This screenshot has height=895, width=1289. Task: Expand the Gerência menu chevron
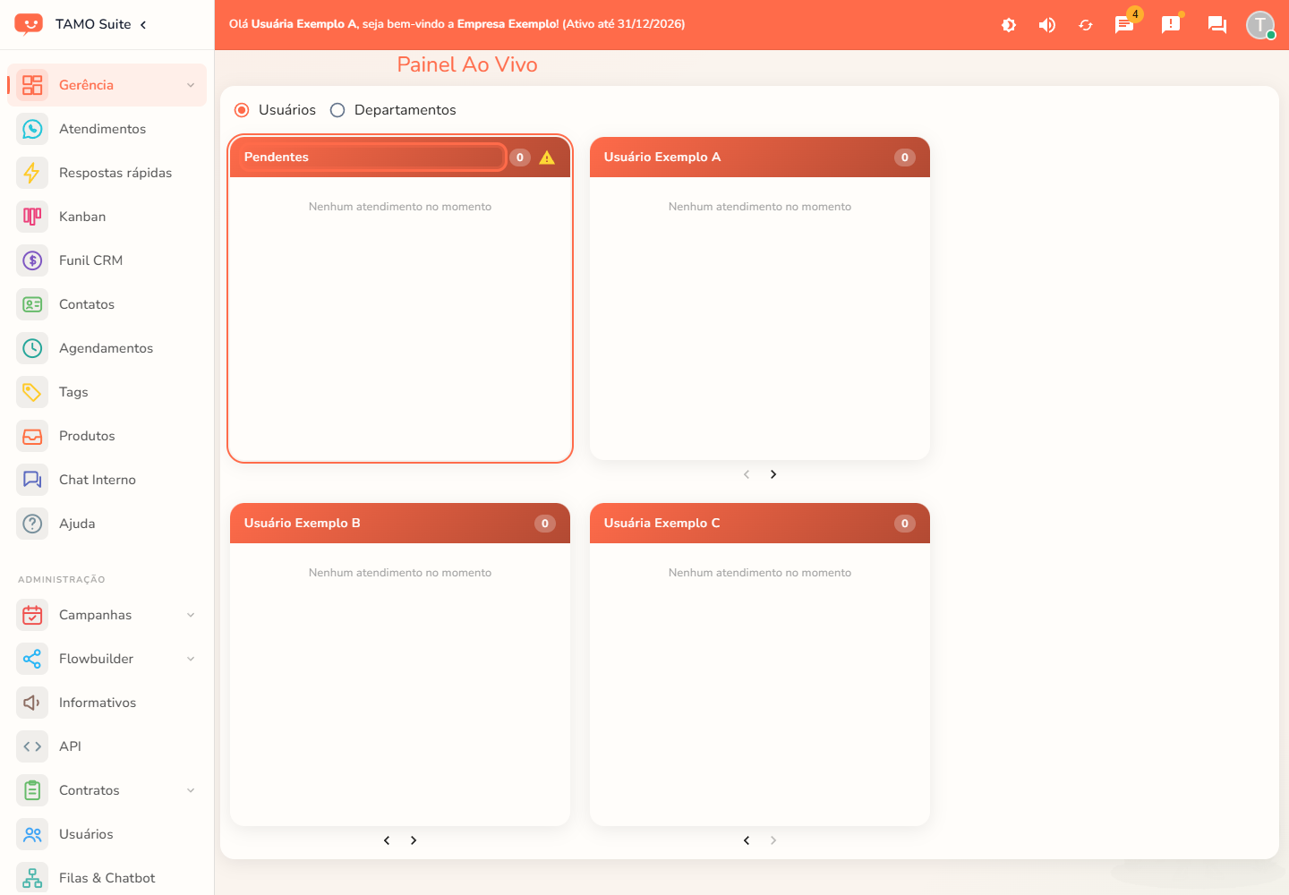(191, 85)
